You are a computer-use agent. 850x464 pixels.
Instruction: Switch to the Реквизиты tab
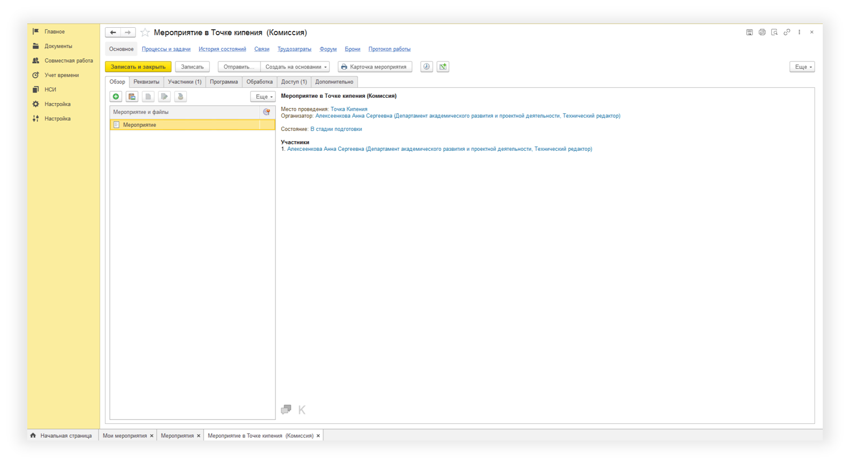pyautogui.click(x=147, y=82)
